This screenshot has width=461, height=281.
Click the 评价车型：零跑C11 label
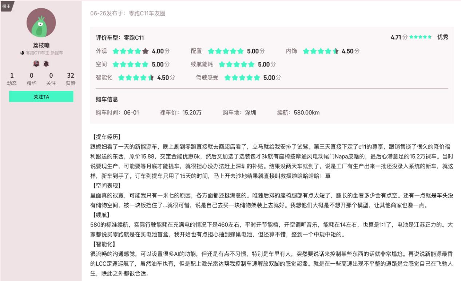pyautogui.click(x=120, y=38)
